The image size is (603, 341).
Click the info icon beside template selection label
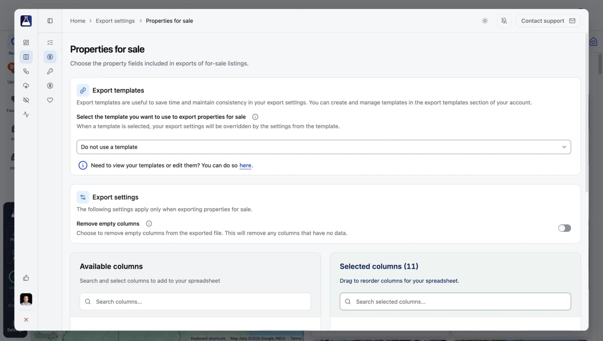point(255,117)
